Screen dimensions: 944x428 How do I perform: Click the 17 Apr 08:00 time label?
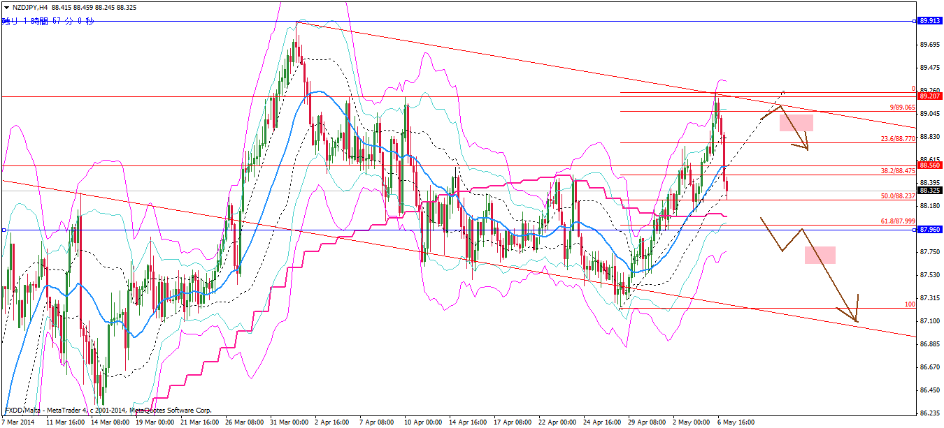point(512,422)
